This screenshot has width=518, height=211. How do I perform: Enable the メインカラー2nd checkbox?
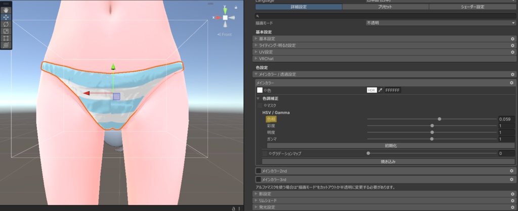point(258,171)
